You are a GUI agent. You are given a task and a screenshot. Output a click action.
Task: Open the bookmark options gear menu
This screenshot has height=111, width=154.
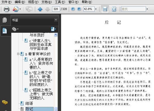(15, 29)
